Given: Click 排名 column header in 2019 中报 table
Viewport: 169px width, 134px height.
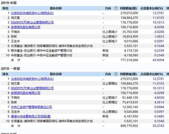Looking at the screenshot, I should pos(6,8).
